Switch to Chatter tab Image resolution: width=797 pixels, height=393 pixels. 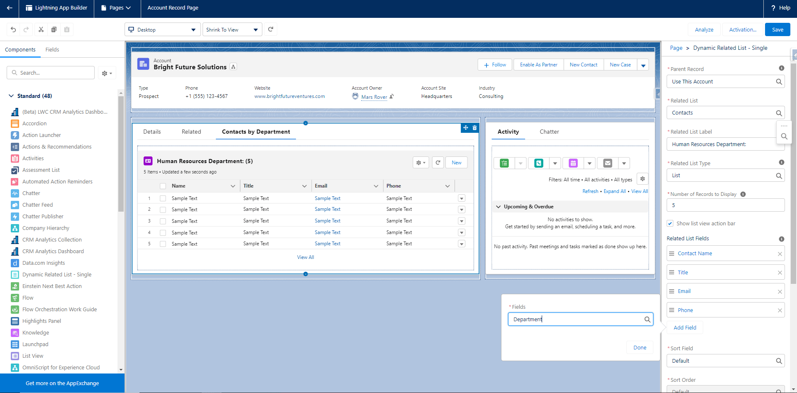point(549,132)
